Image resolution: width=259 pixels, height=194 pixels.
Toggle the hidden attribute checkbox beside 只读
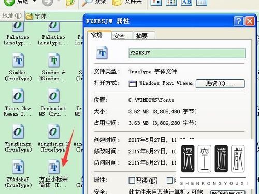(170, 181)
